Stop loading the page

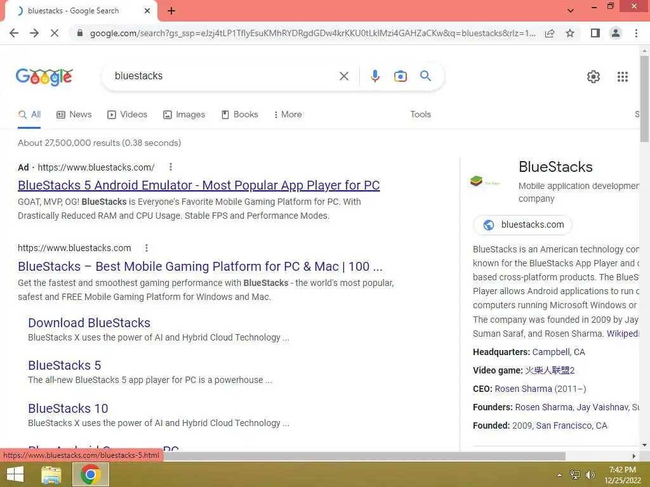click(x=55, y=33)
